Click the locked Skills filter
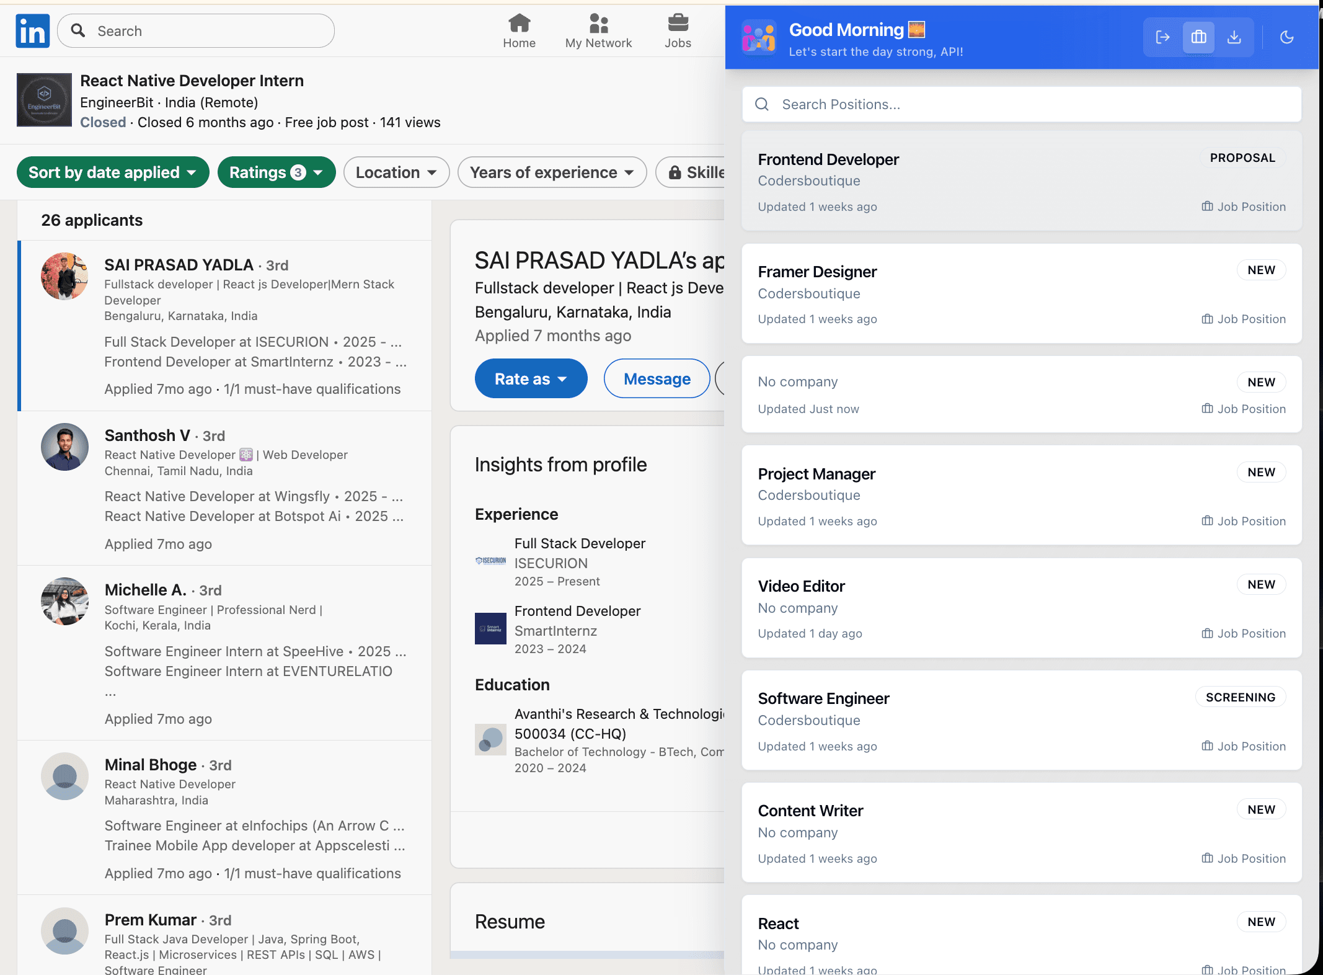 [x=690, y=172]
